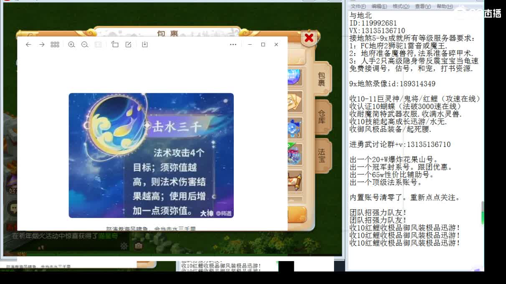Zoom in on the image
This screenshot has width=506, height=284.
(x=71, y=44)
